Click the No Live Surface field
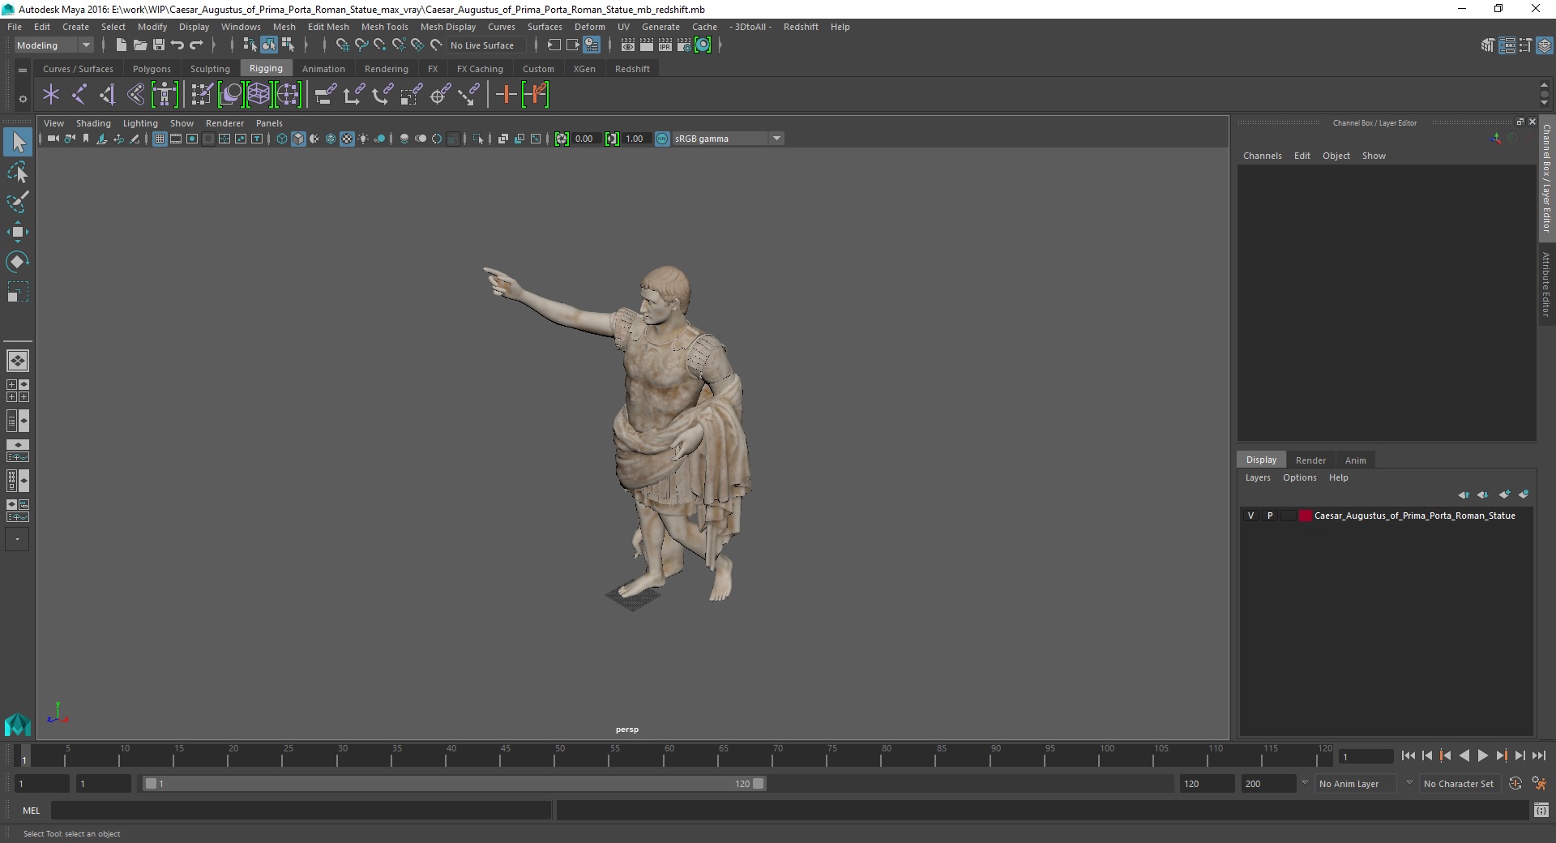Image resolution: width=1556 pixels, height=843 pixels. click(486, 45)
